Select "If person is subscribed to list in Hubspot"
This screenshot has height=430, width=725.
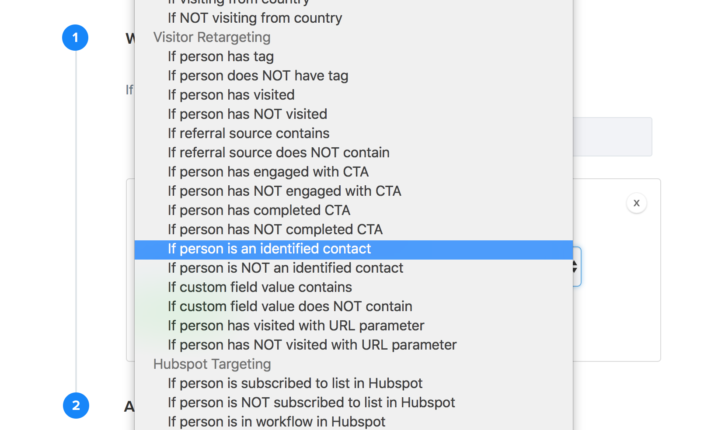[295, 383]
